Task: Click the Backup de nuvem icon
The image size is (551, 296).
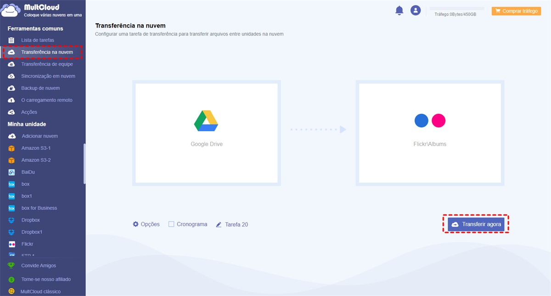Action: click(x=11, y=88)
